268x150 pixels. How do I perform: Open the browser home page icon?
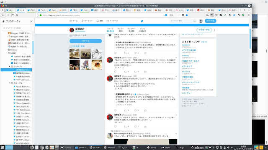(x=17, y=15)
